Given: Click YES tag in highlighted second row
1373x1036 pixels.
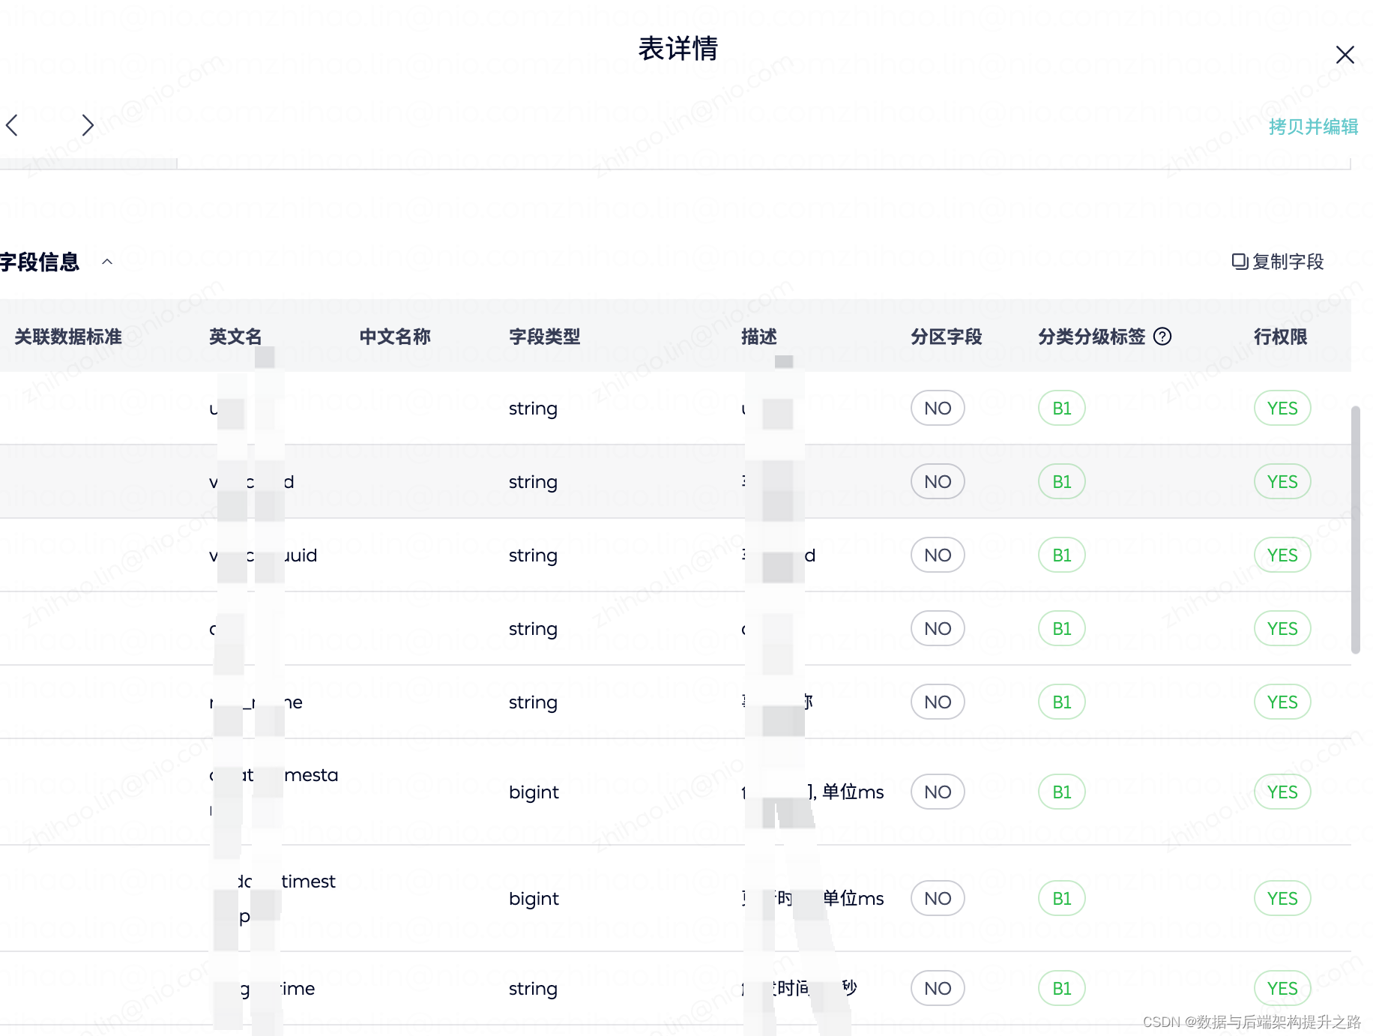Looking at the screenshot, I should tap(1282, 482).
